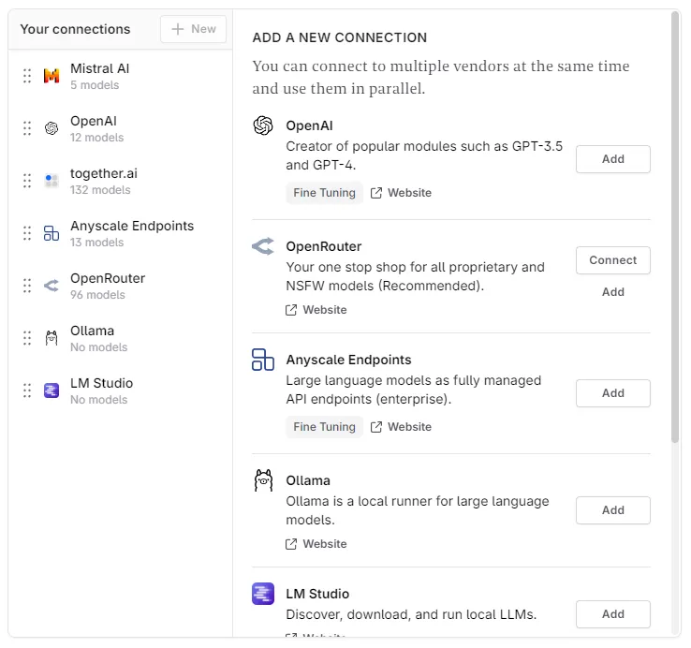Add the Anyscale Endpoints connection
691x648 pixels.
pos(613,393)
